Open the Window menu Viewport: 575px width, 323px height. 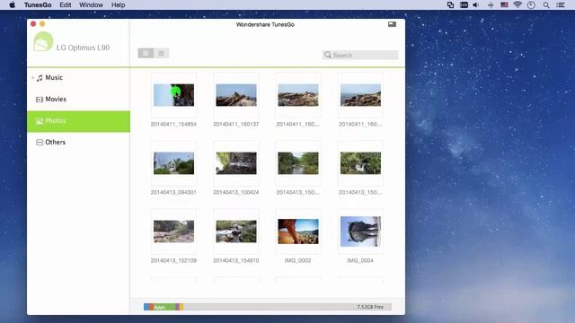[91, 5]
